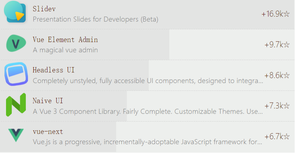Image resolution: width=295 pixels, height=153 pixels.
Task: Click the +8.6k star count for Headless UI
Action: [277, 75]
